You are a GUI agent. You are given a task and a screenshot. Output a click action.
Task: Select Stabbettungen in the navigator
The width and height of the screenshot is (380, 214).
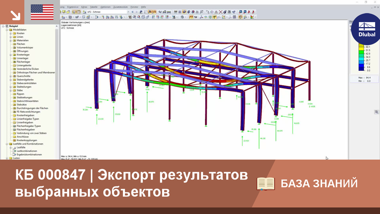pyautogui.click(x=24, y=98)
